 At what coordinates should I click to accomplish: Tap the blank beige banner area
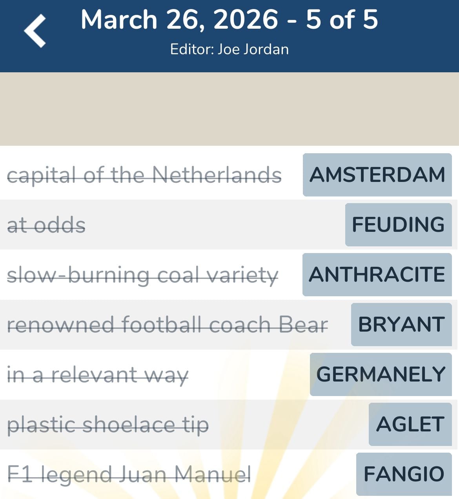(x=229, y=109)
